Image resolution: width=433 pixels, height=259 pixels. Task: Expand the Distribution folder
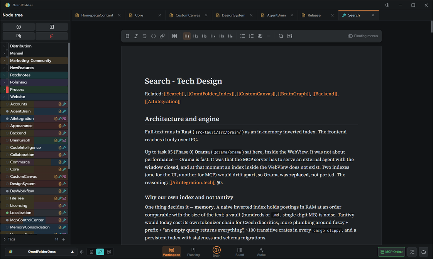pos(4,46)
